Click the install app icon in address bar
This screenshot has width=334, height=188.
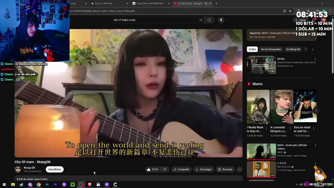coord(284,11)
